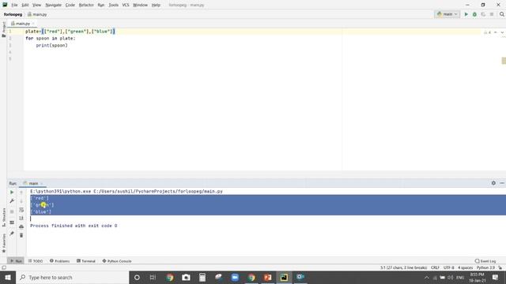Toggle scroll to end in Run console
This screenshot has height=284, width=506.
click(x=21, y=218)
